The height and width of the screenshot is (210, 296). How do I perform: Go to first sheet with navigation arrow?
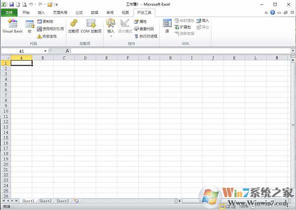coord(3,201)
